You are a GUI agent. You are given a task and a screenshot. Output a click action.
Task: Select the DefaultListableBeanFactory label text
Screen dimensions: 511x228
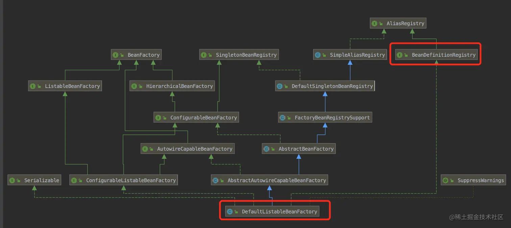click(279, 212)
